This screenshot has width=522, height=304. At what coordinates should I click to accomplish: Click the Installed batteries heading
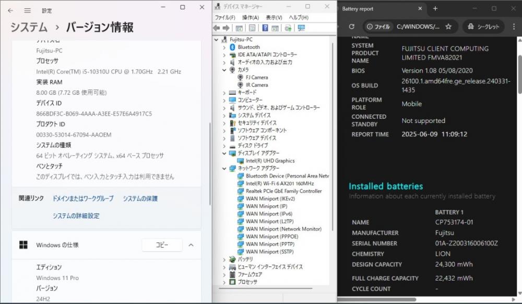pyautogui.click(x=386, y=186)
